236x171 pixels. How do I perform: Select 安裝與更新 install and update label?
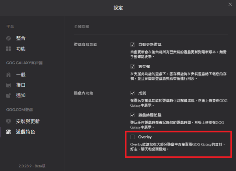tap(28, 122)
